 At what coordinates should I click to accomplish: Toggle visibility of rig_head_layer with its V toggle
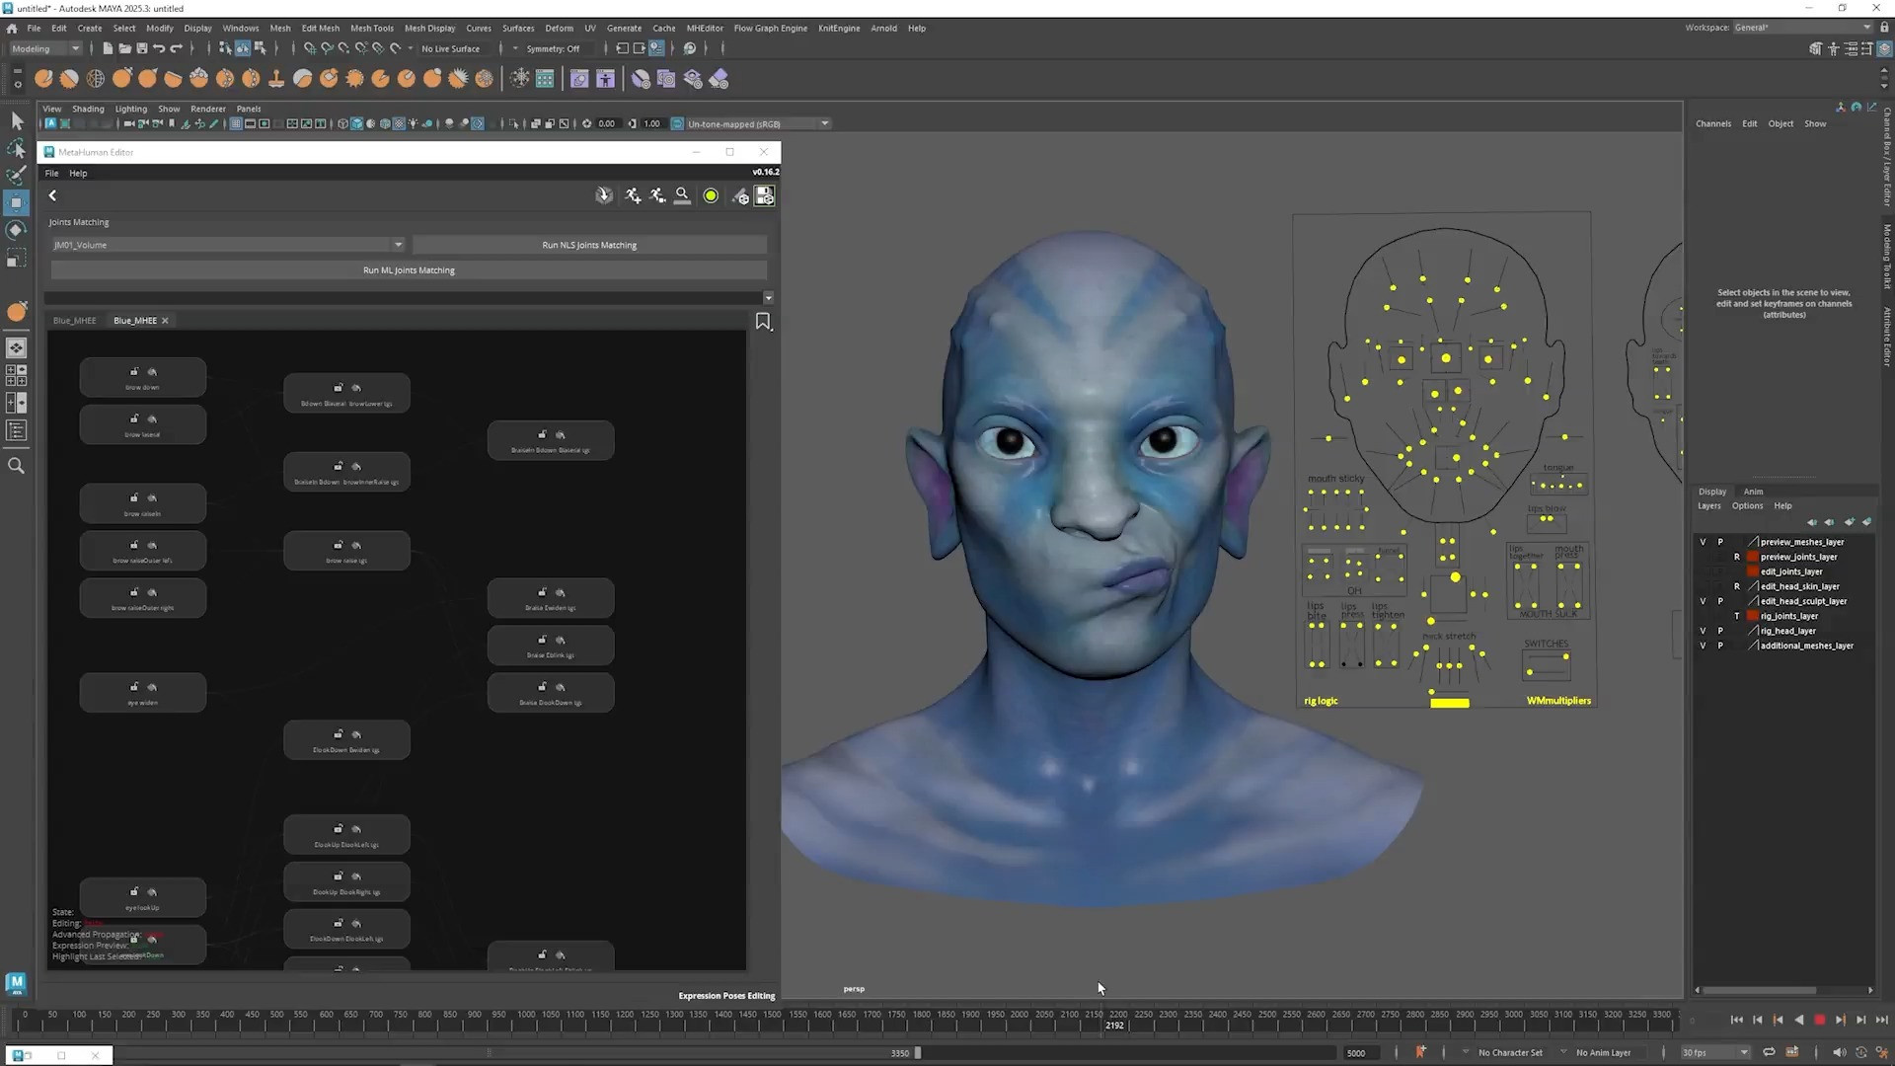point(1702,630)
